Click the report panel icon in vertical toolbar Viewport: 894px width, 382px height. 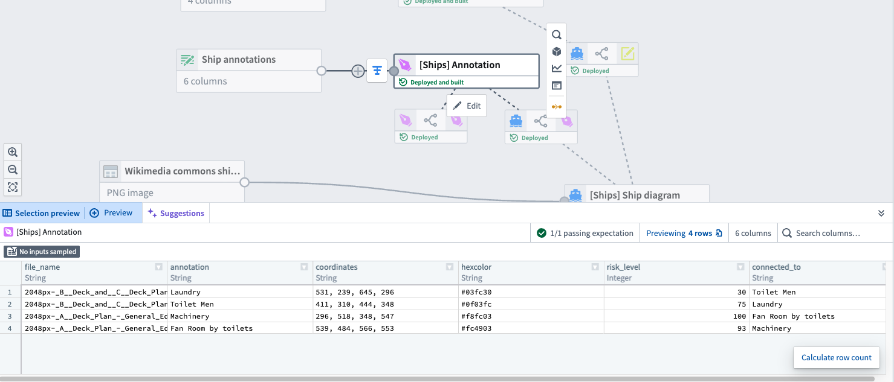556,85
